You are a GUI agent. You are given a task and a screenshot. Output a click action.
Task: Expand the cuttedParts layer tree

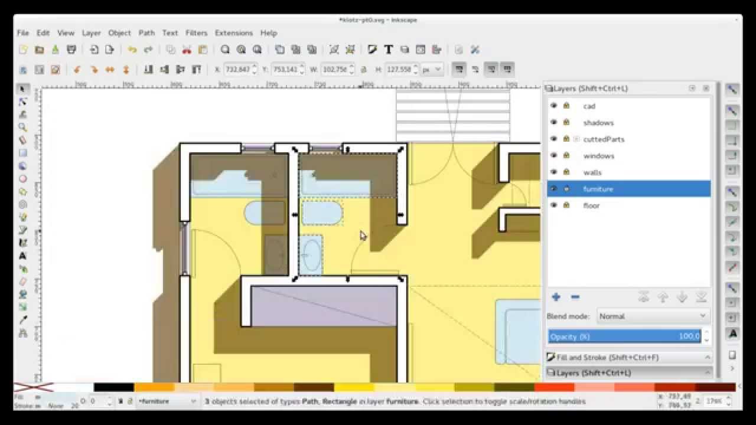[576, 139]
